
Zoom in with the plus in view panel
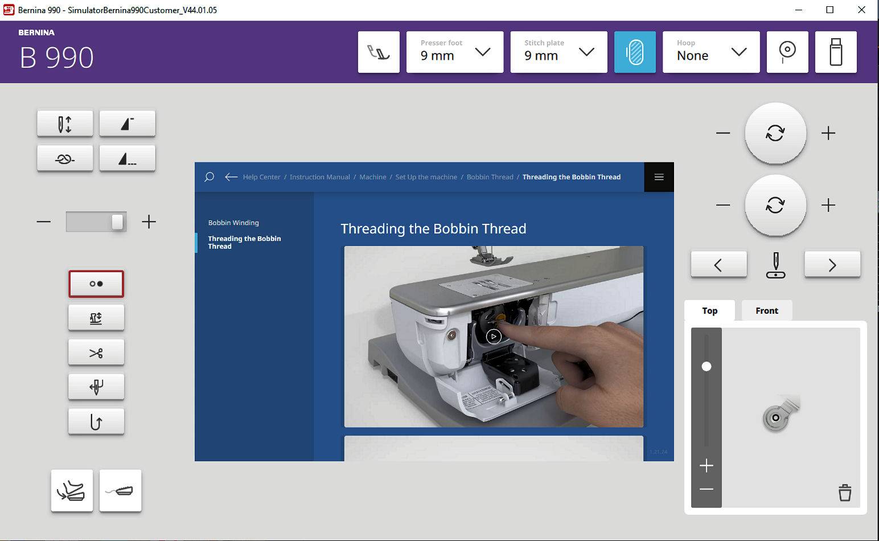coord(707,466)
